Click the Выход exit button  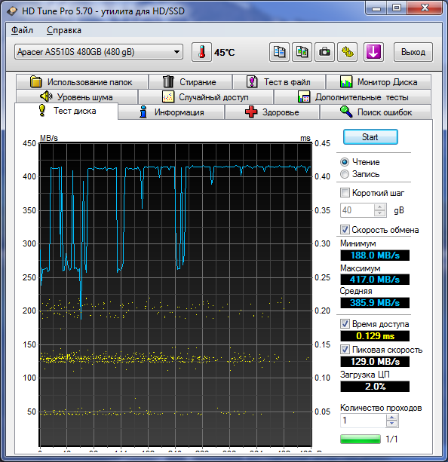tap(413, 52)
